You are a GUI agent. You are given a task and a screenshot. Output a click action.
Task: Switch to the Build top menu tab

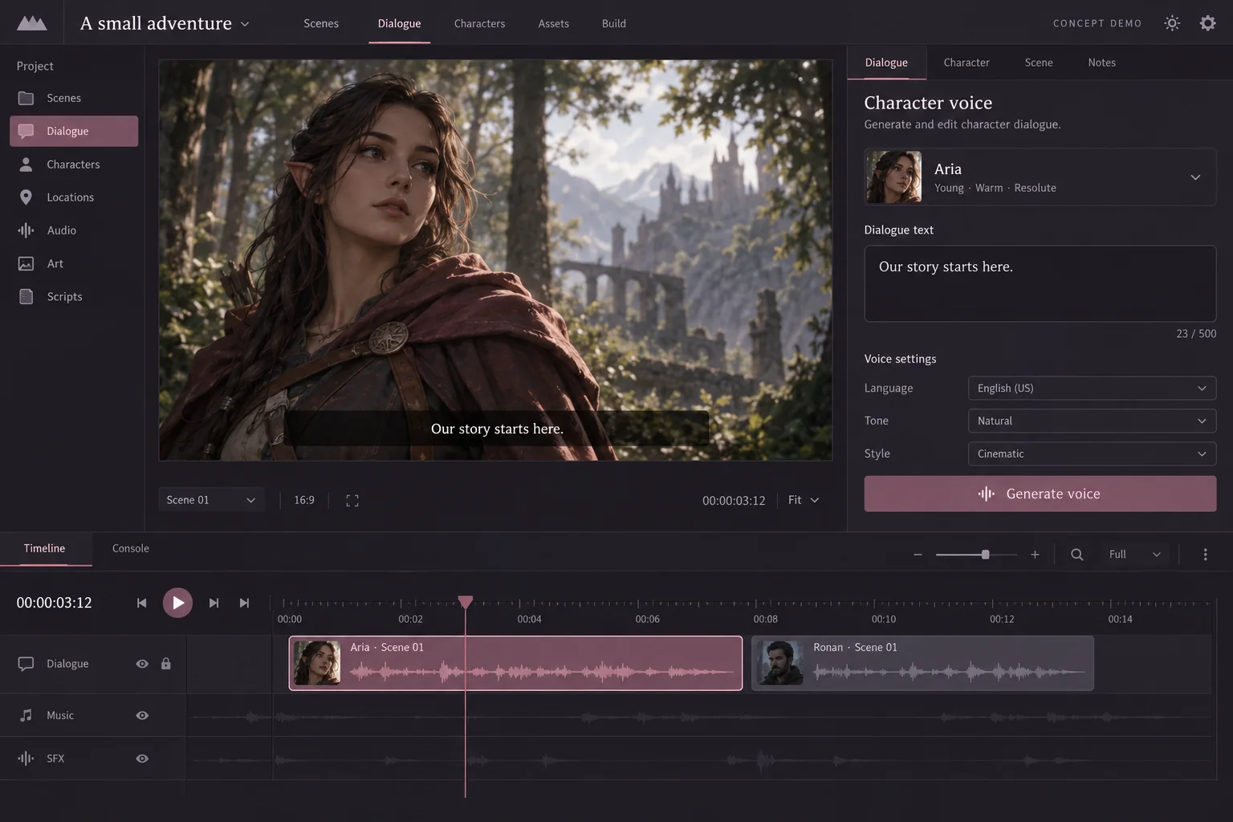click(614, 23)
